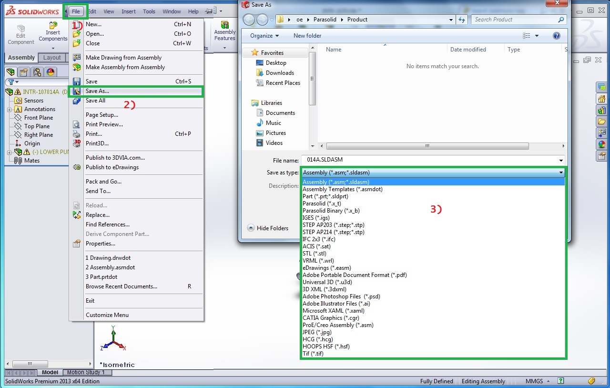This screenshot has height=388, width=610.
Task: Click the status bar tag icon
Action: pos(591,381)
